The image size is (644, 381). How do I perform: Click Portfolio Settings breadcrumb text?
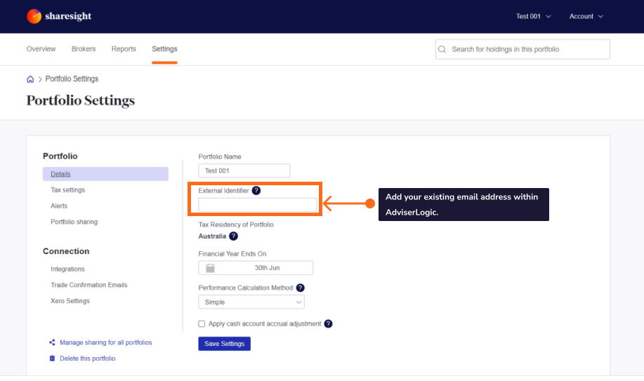72,79
